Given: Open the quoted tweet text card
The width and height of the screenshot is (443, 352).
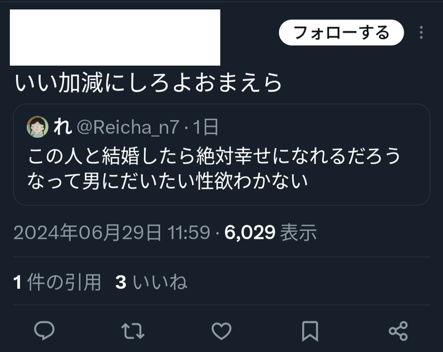Looking at the screenshot, I should point(221,154).
